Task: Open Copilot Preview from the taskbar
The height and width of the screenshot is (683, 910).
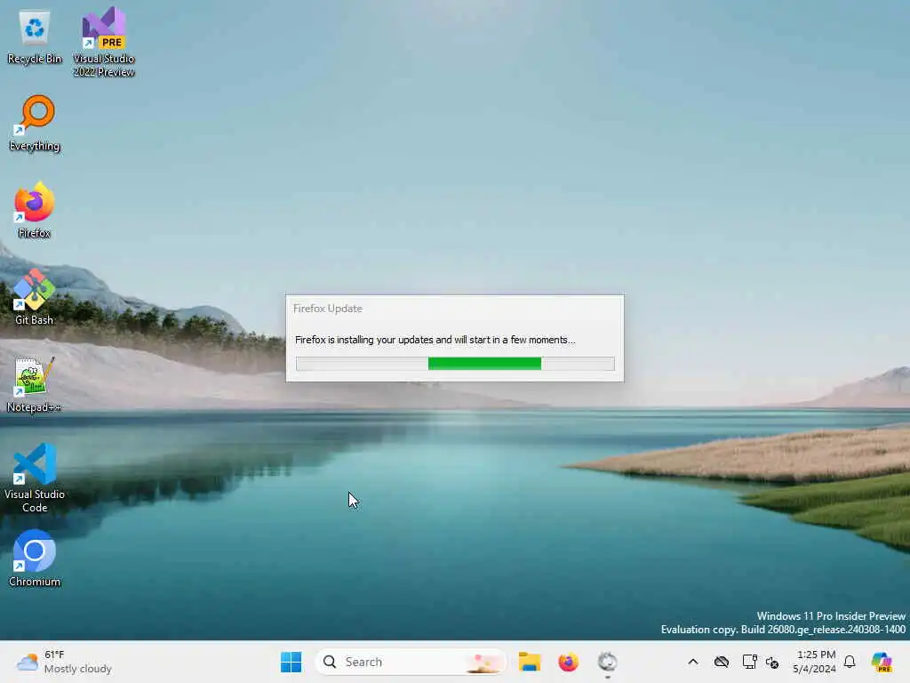Action: pos(882,662)
